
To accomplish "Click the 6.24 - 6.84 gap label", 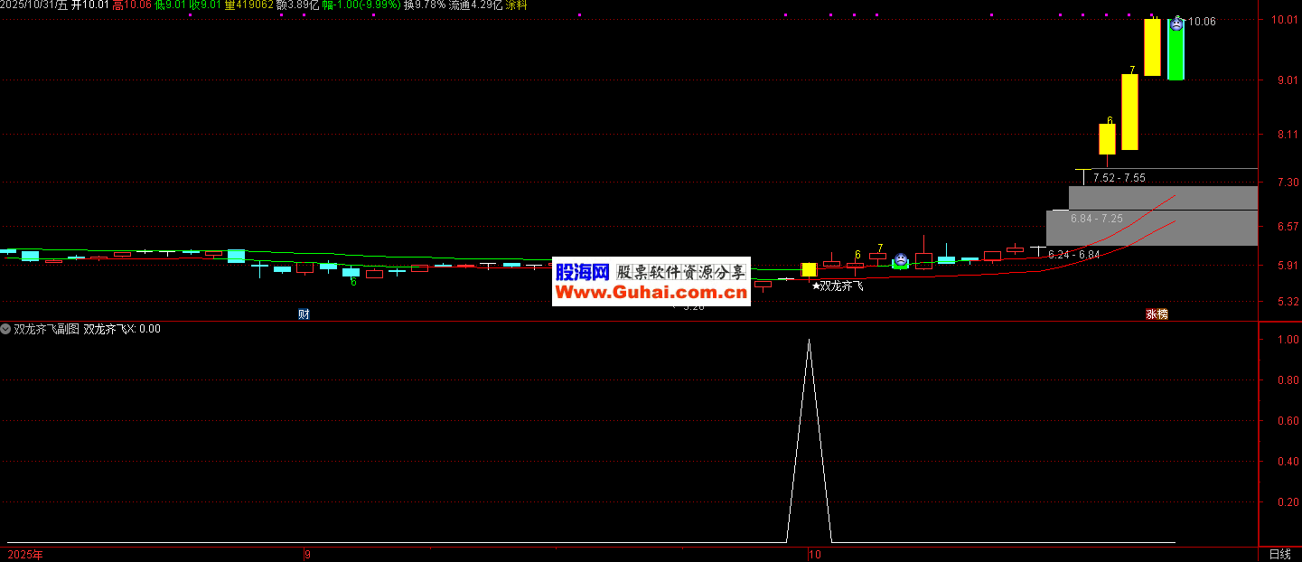I will pyautogui.click(x=1073, y=255).
